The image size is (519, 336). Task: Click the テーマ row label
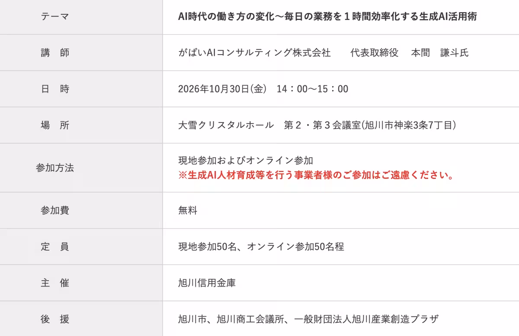(x=55, y=16)
